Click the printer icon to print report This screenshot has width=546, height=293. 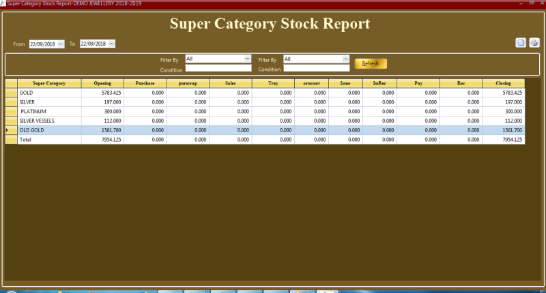pos(534,43)
